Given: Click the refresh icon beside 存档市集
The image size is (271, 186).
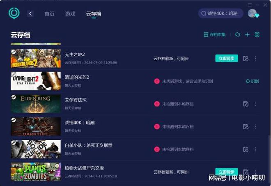Looking at the screenshot, I should point(237,35).
